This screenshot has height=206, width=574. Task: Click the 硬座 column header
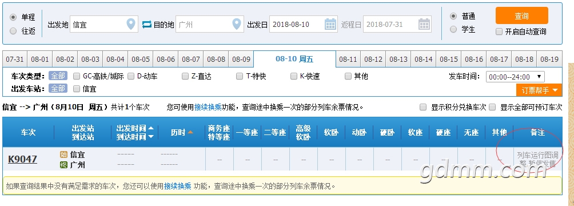[443, 132]
